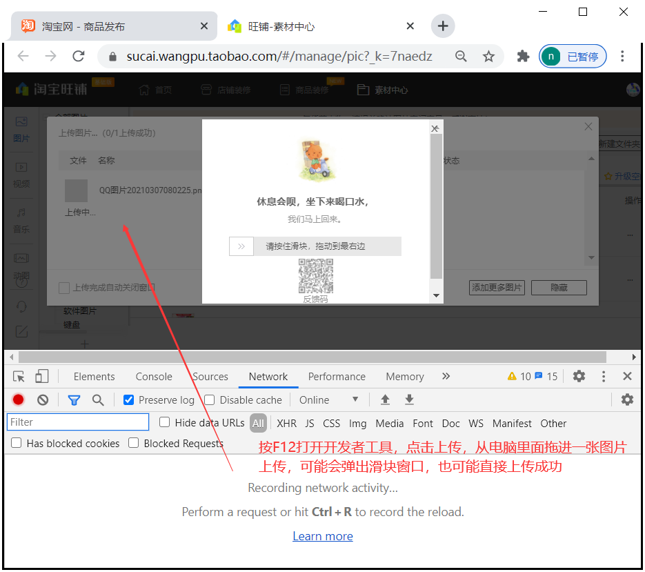The image size is (645, 572).
Task: Open the network search magnifier
Action: (98, 400)
